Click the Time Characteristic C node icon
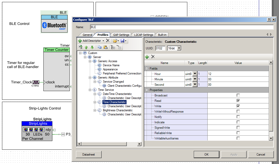 point(100,102)
